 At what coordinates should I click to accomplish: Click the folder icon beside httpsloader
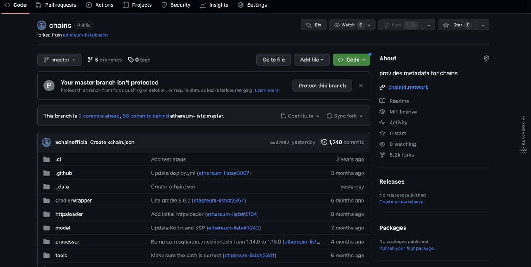46,214
